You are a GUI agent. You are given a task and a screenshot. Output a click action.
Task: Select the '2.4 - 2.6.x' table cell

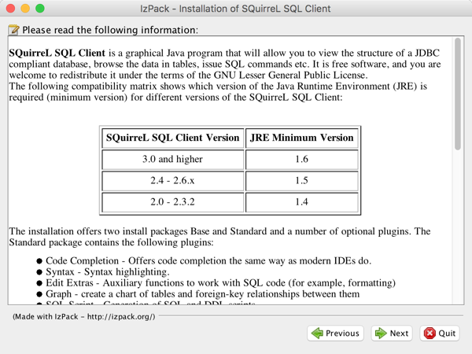tap(173, 181)
